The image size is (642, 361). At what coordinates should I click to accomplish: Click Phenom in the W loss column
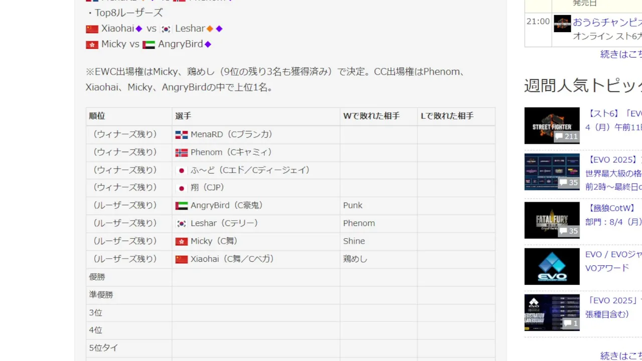[x=359, y=224]
